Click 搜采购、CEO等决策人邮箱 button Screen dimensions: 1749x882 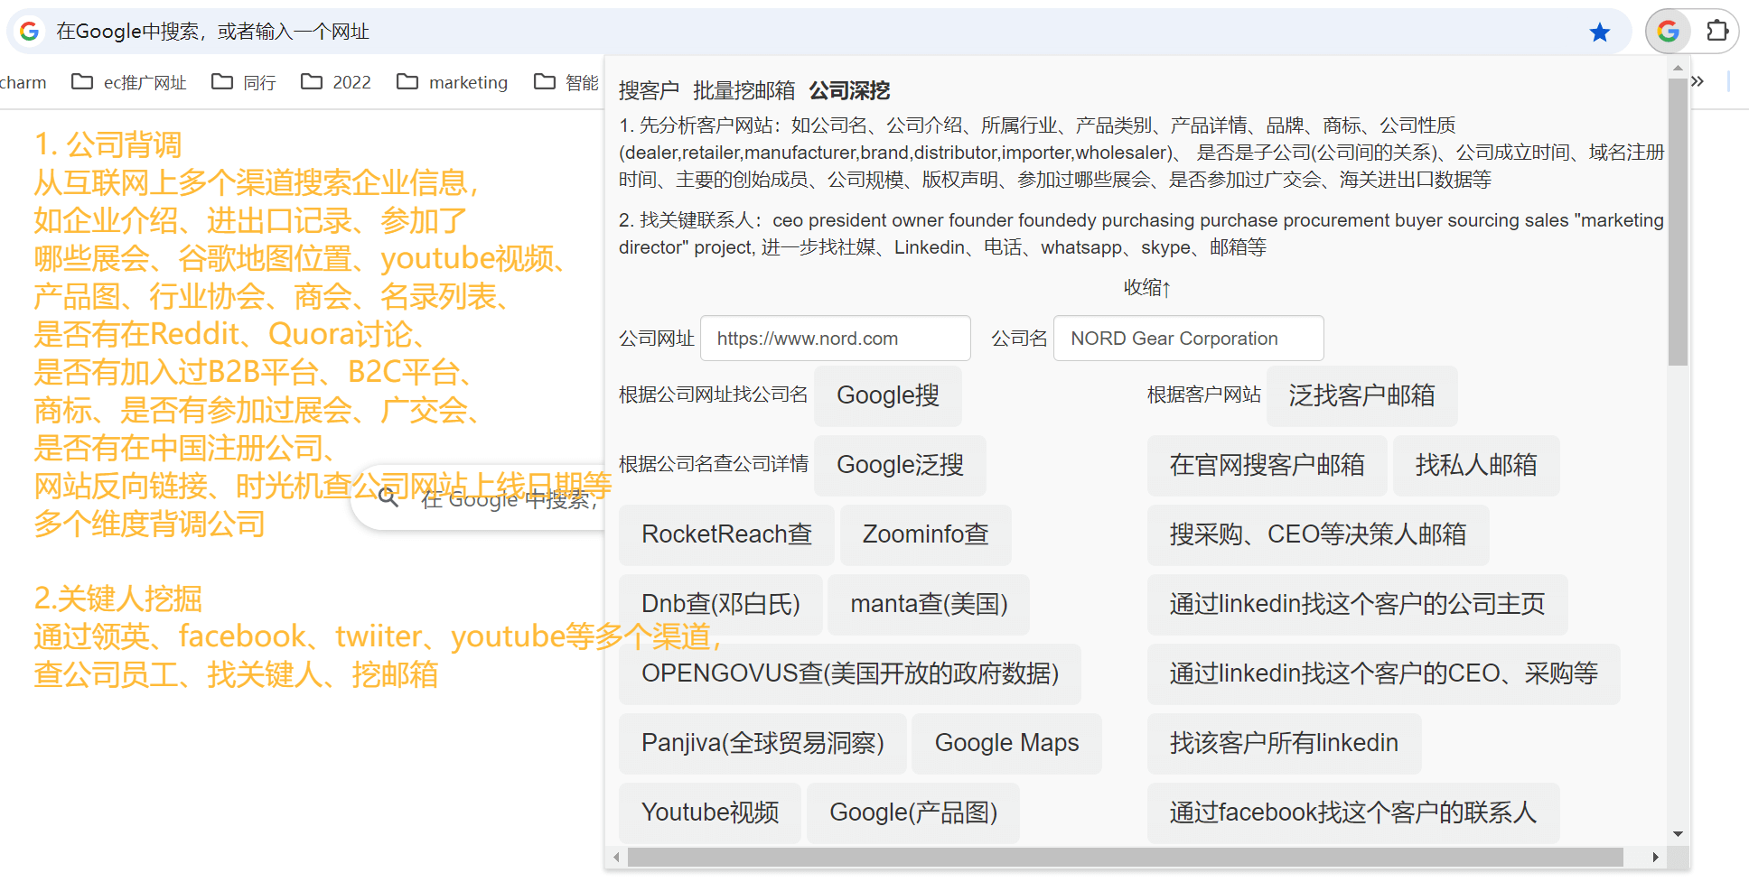[1318, 534]
